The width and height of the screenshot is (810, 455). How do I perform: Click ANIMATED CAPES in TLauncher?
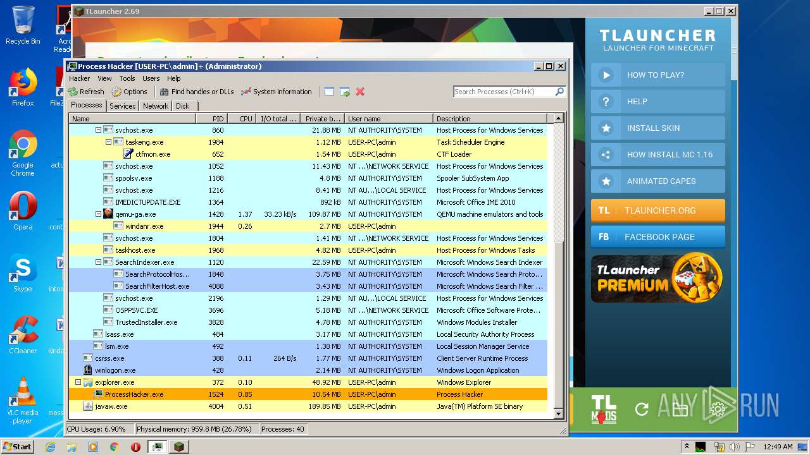click(658, 181)
